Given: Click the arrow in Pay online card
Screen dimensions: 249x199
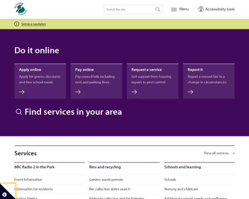Looking at the screenshot, I should click(78, 92).
